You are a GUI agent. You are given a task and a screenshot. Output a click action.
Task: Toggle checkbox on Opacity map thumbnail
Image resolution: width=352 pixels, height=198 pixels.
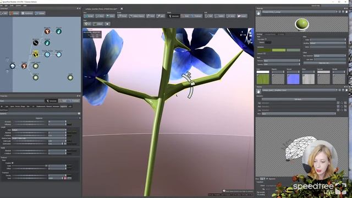273,75
